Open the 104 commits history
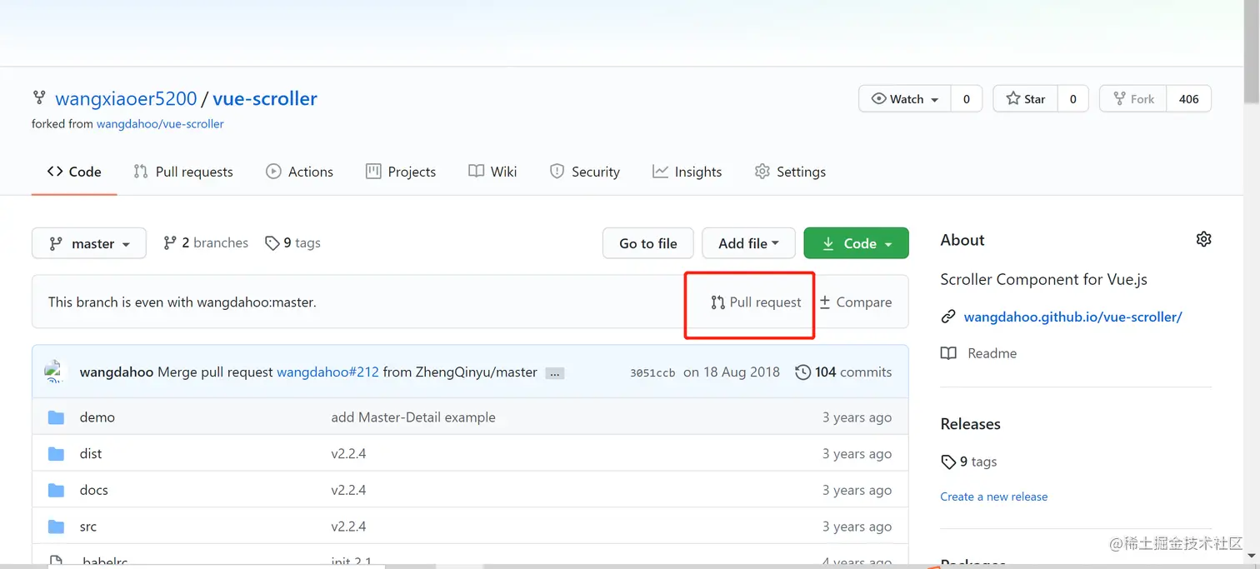This screenshot has height=569, width=1260. (843, 372)
